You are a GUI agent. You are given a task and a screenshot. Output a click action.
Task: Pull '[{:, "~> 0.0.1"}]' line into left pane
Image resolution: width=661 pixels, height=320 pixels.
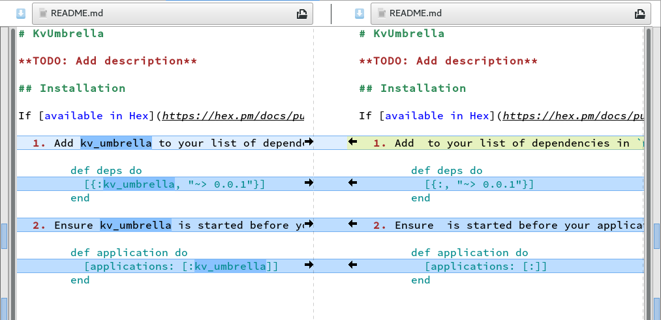coord(353,182)
